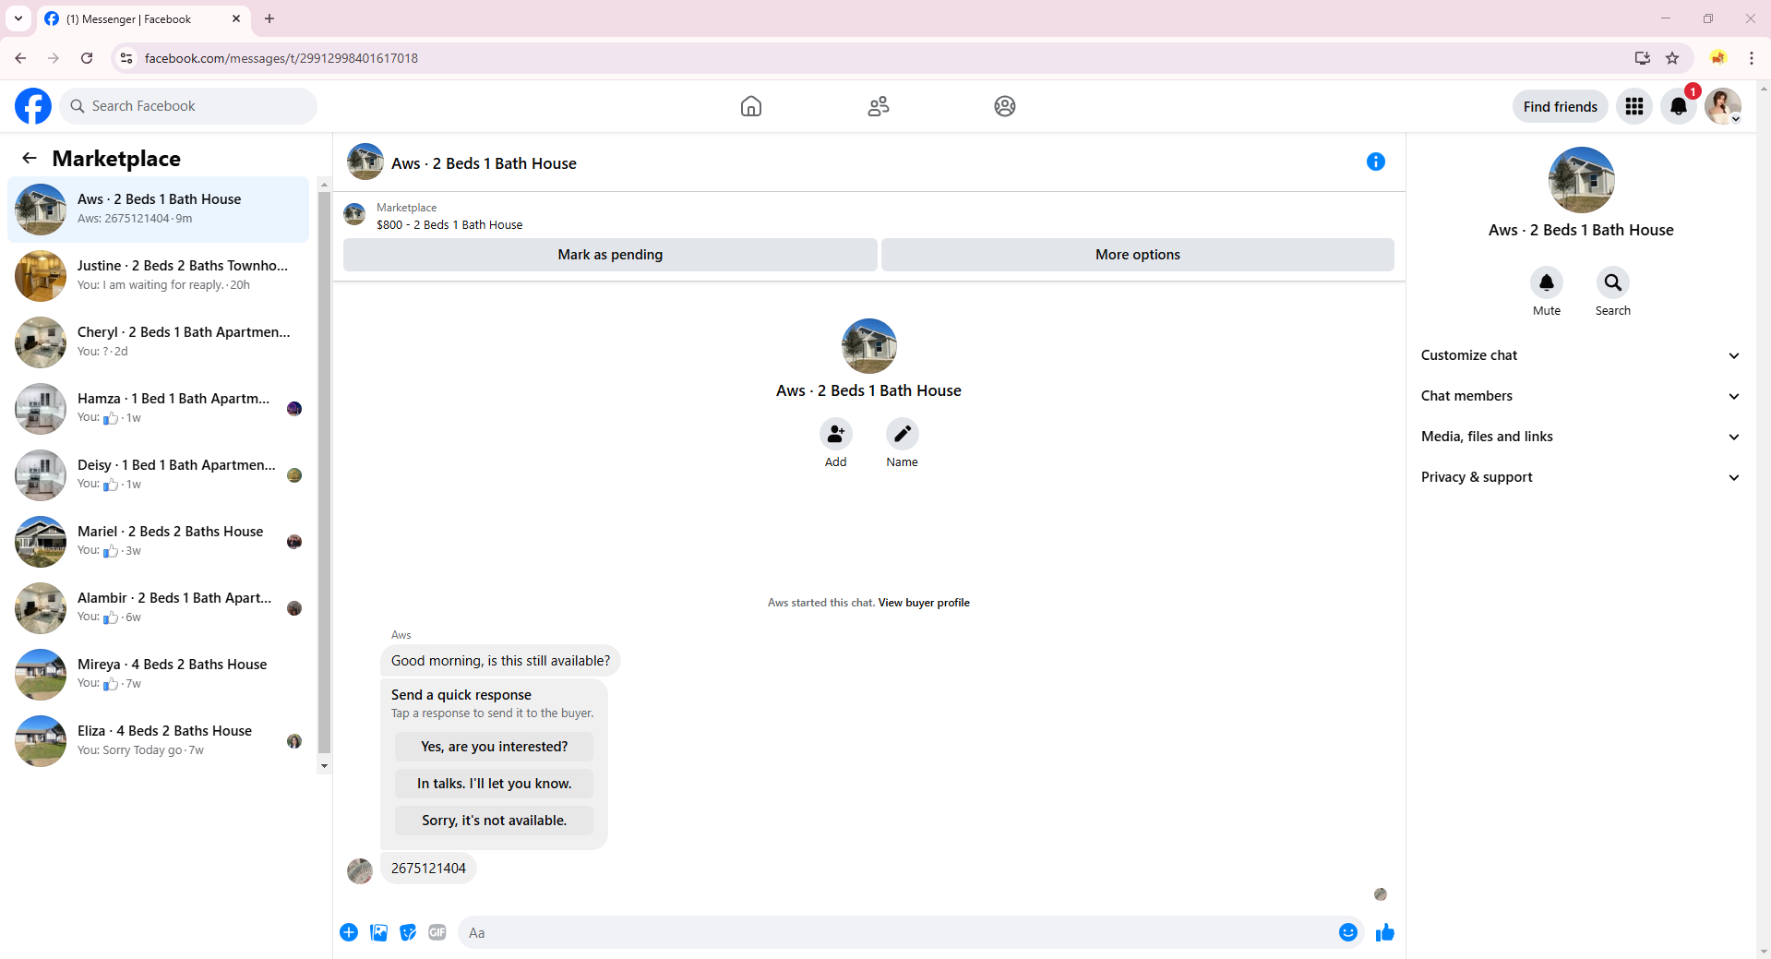
Task: Open More options for the listing
Action: coord(1138,255)
